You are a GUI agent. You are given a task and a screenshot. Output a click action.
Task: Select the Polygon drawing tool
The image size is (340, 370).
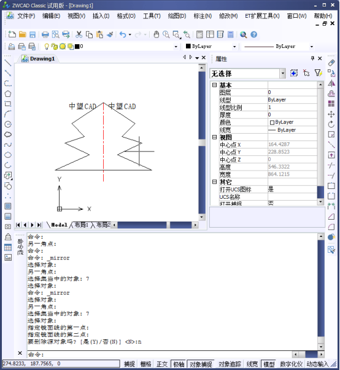(8, 94)
